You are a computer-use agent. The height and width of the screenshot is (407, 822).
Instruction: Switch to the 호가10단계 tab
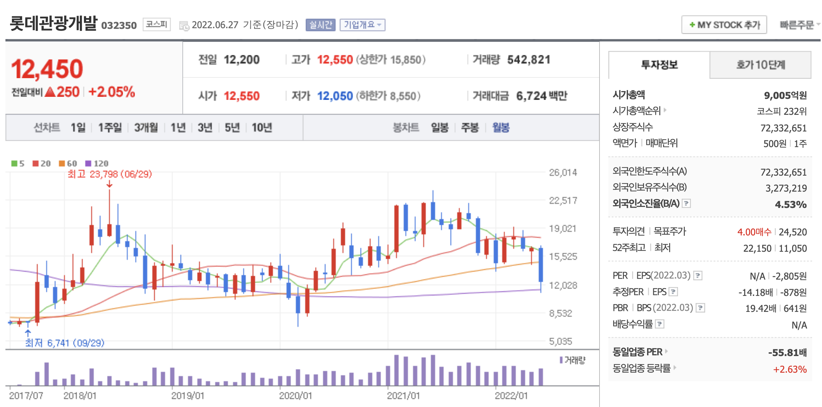click(x=760, y=65)
